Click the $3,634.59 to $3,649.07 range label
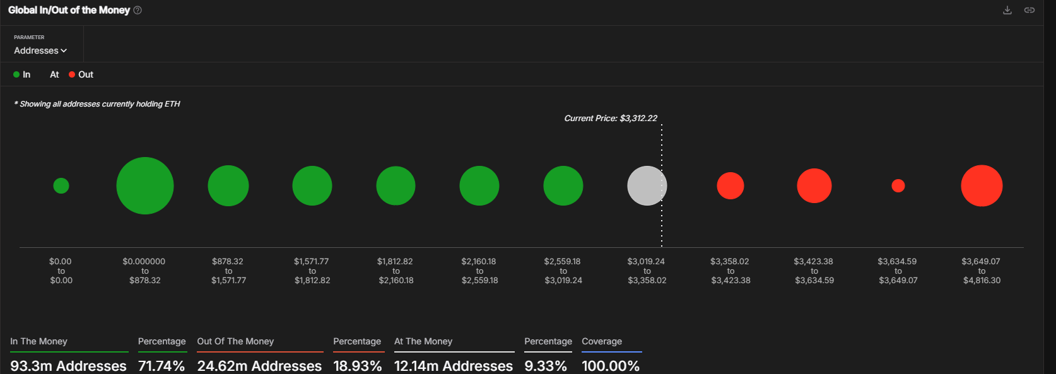 (x=898, y=271)
